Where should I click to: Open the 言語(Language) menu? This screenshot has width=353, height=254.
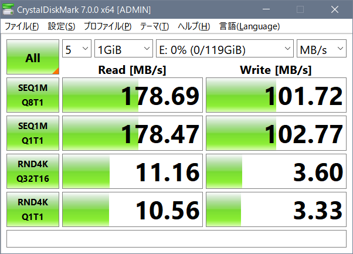(249, 26)
